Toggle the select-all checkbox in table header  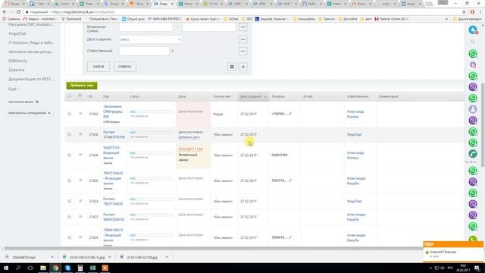tap(69, 96)
